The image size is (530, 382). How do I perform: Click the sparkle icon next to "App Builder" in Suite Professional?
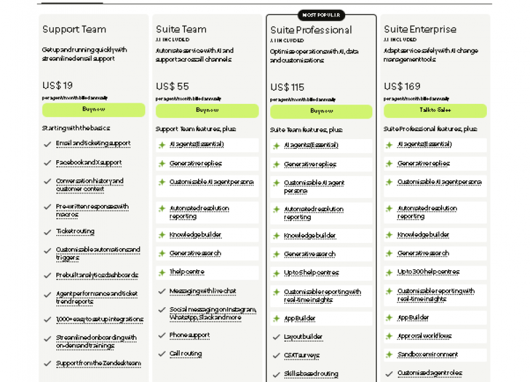coord(276,318)
